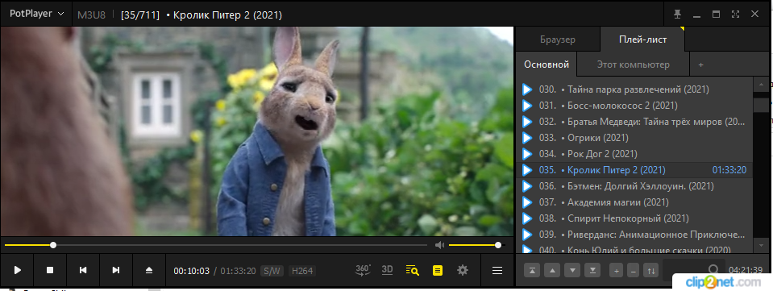Go to the previous track
Screen dimensions: 773x291
(x=83, y=270)
